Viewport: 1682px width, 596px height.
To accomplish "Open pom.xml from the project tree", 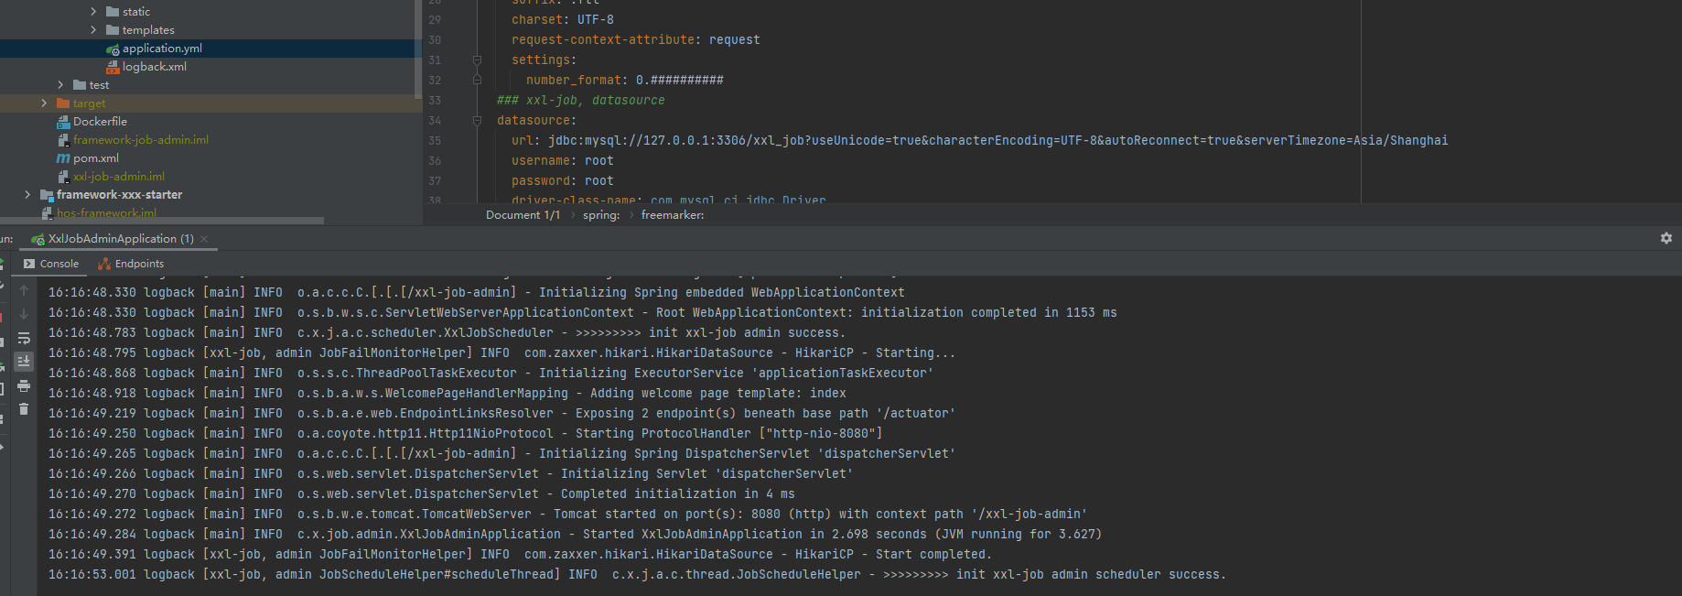I will [95, 158].
